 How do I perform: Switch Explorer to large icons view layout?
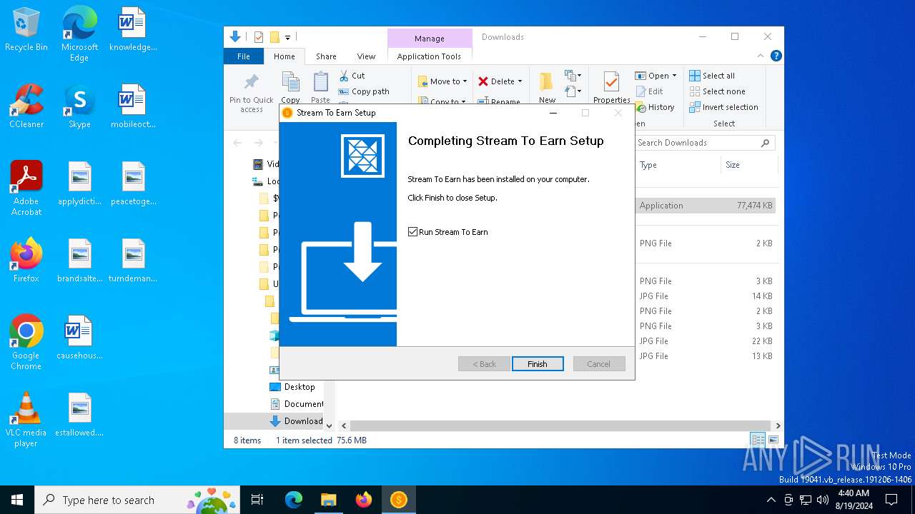pyautogui.click(x=773, y=440)
